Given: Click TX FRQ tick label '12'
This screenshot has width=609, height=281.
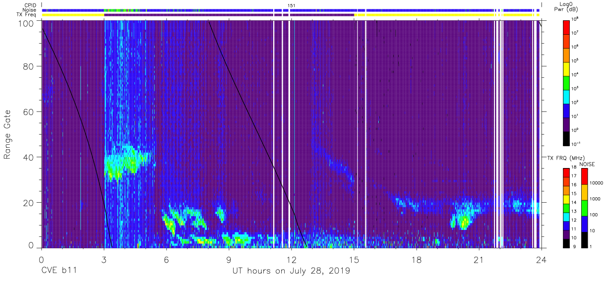Looking at the screenshot, I should (574, 220).
